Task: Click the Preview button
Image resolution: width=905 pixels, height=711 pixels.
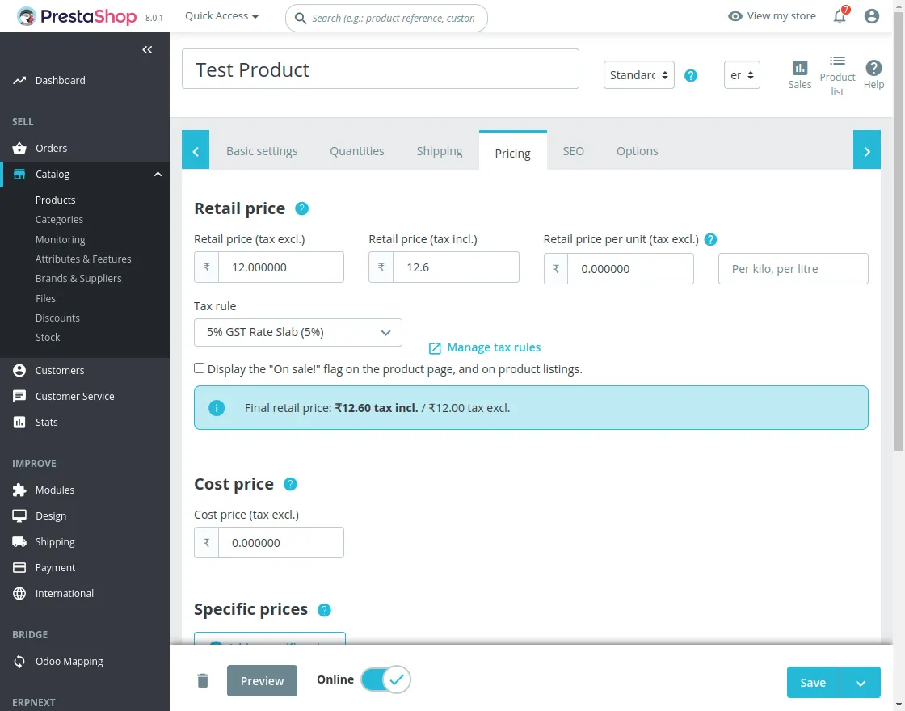Action: 262,680
